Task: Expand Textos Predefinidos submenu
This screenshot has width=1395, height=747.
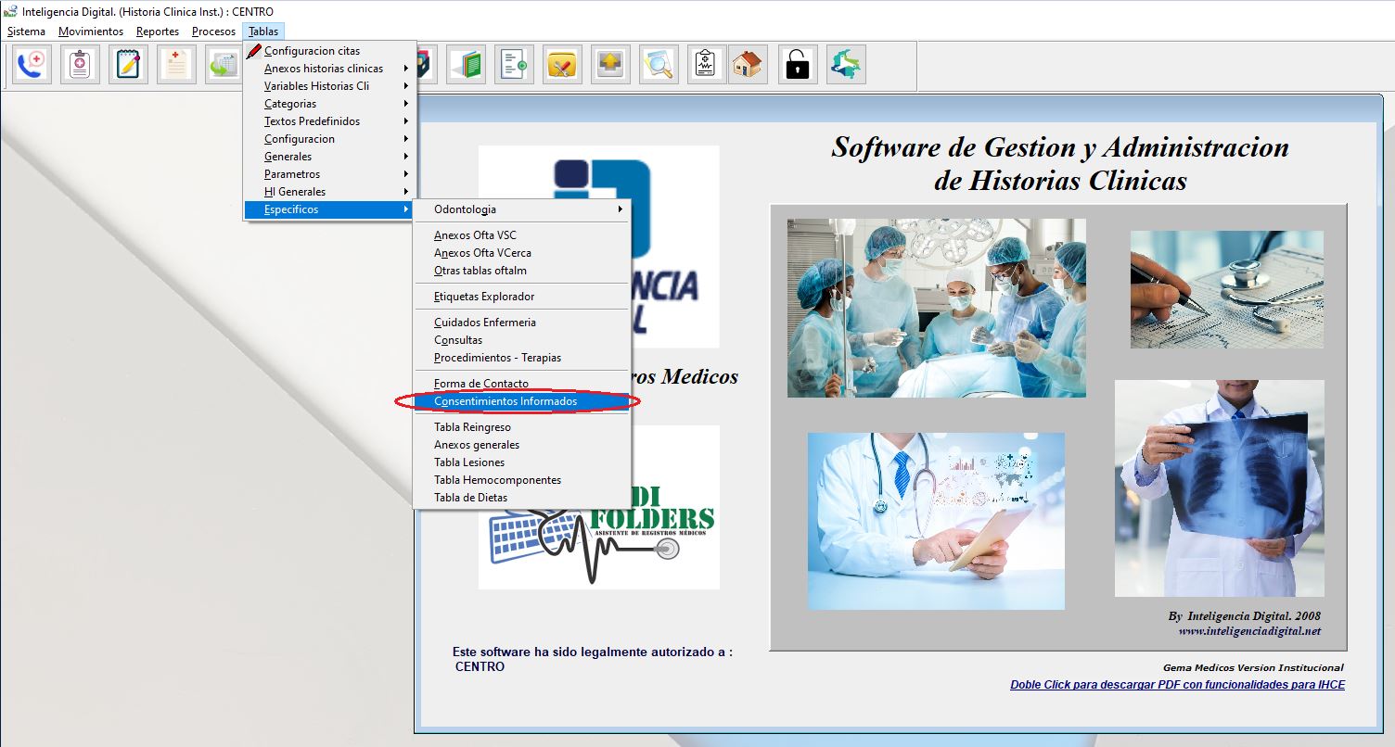Action: pos(329,121)
